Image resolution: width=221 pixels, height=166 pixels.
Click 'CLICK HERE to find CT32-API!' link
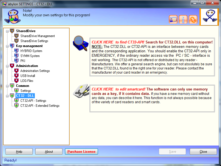coord(118,42)
